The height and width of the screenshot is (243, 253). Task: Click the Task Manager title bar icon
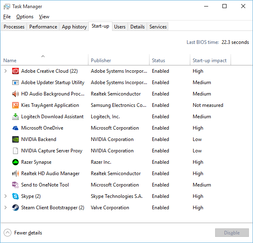click(x=7, y=7)
